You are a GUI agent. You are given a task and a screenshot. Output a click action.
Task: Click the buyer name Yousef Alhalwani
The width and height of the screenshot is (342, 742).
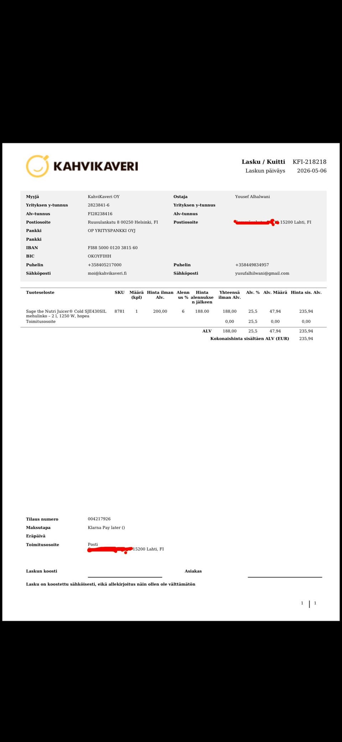[x=253, y=196]
